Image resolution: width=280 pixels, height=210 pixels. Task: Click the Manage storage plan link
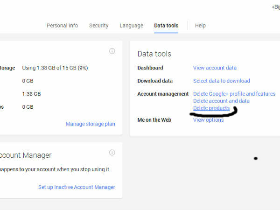click(x=90, y=124)
